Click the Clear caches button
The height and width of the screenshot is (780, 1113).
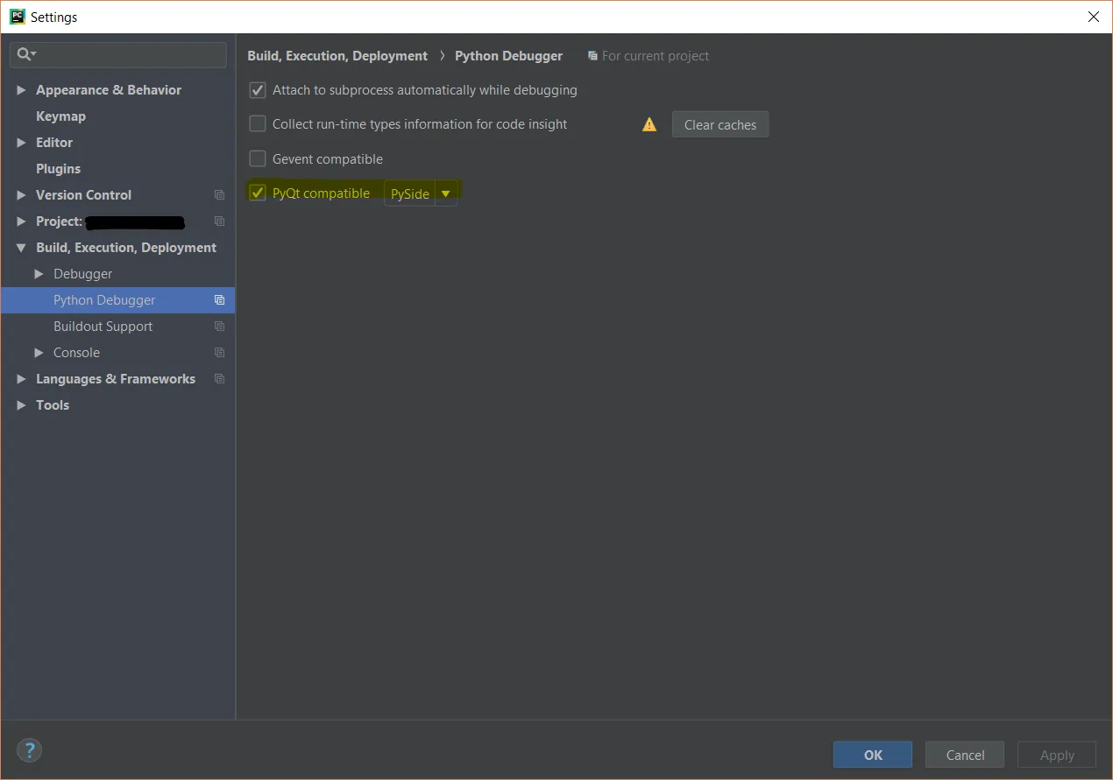click(x=720, y=124)
